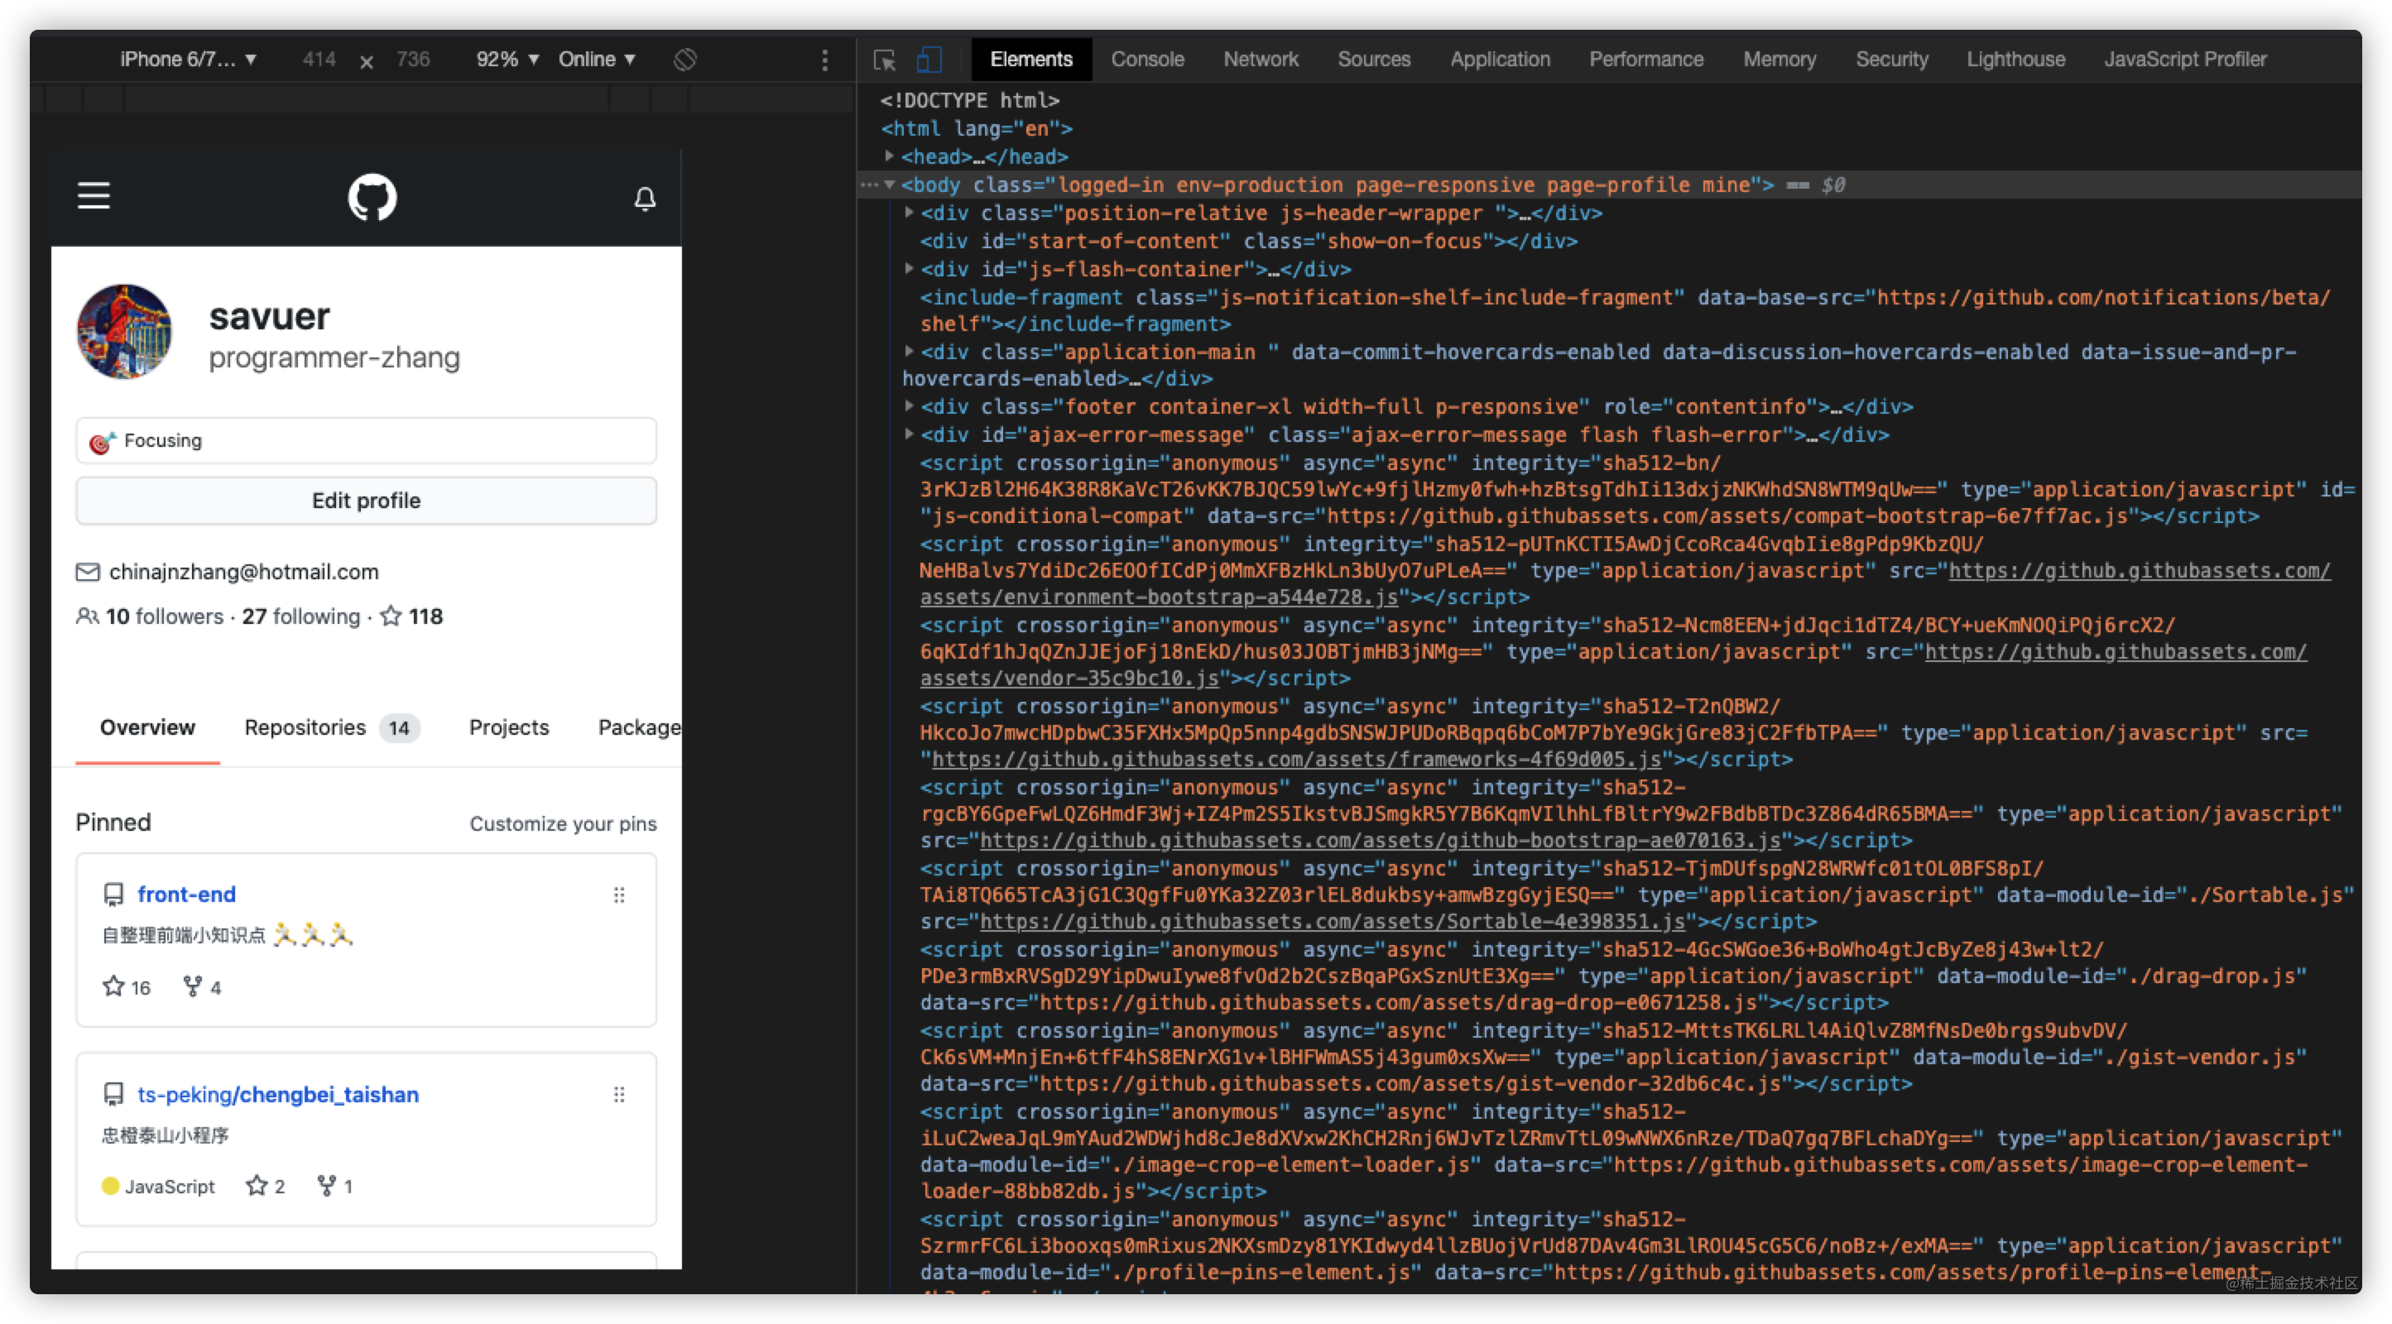Click the drag handle on front-end card

(618, 895)
